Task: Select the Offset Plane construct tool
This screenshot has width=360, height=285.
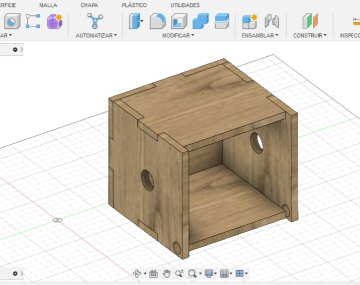Action: (x=310, y=21)
